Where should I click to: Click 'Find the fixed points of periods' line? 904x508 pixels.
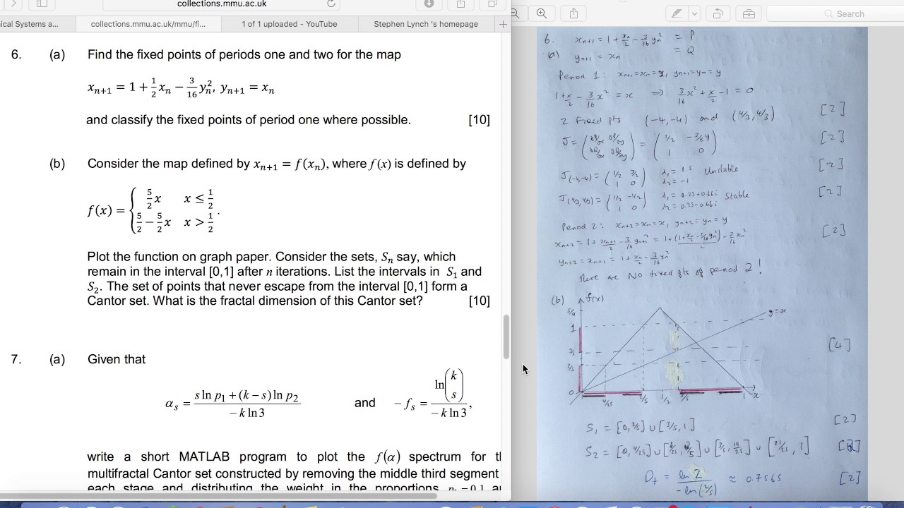[244, 54]
